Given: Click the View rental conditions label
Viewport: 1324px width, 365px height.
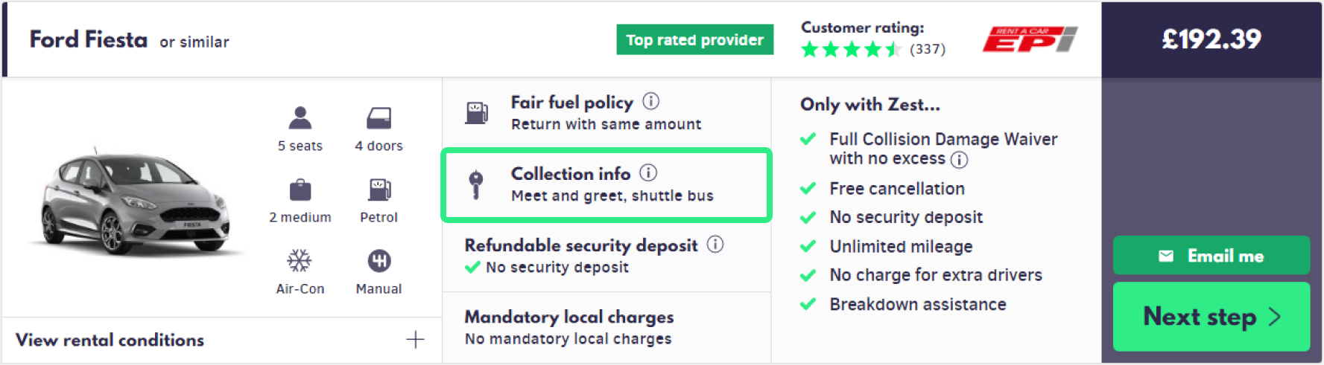Looking at the screenshot, I should point(110,340).
